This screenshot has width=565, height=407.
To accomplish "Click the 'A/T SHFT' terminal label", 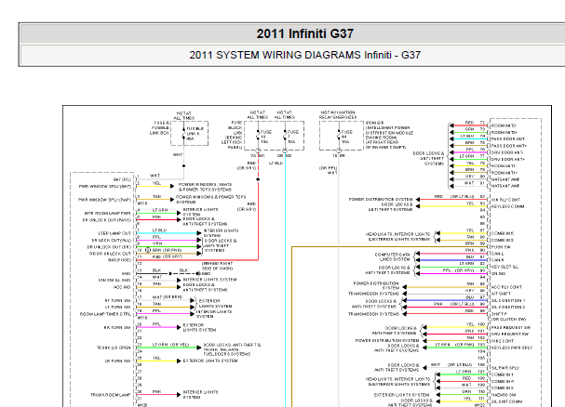I will (501, 294).
